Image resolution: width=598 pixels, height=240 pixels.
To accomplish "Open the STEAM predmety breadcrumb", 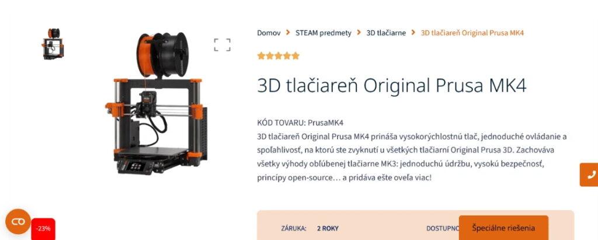I will click(x=324, y=33).
